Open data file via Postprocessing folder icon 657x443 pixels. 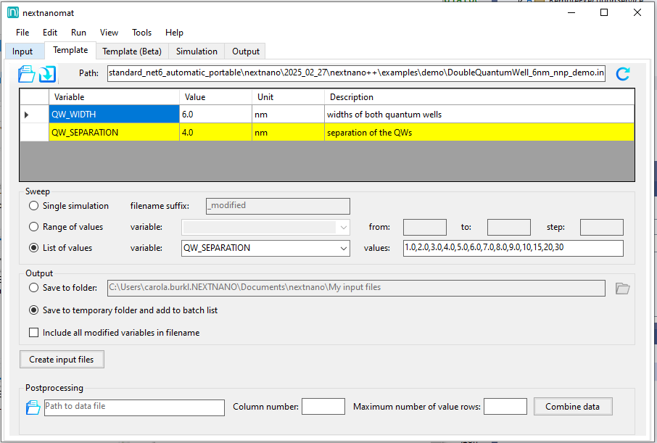33,407
